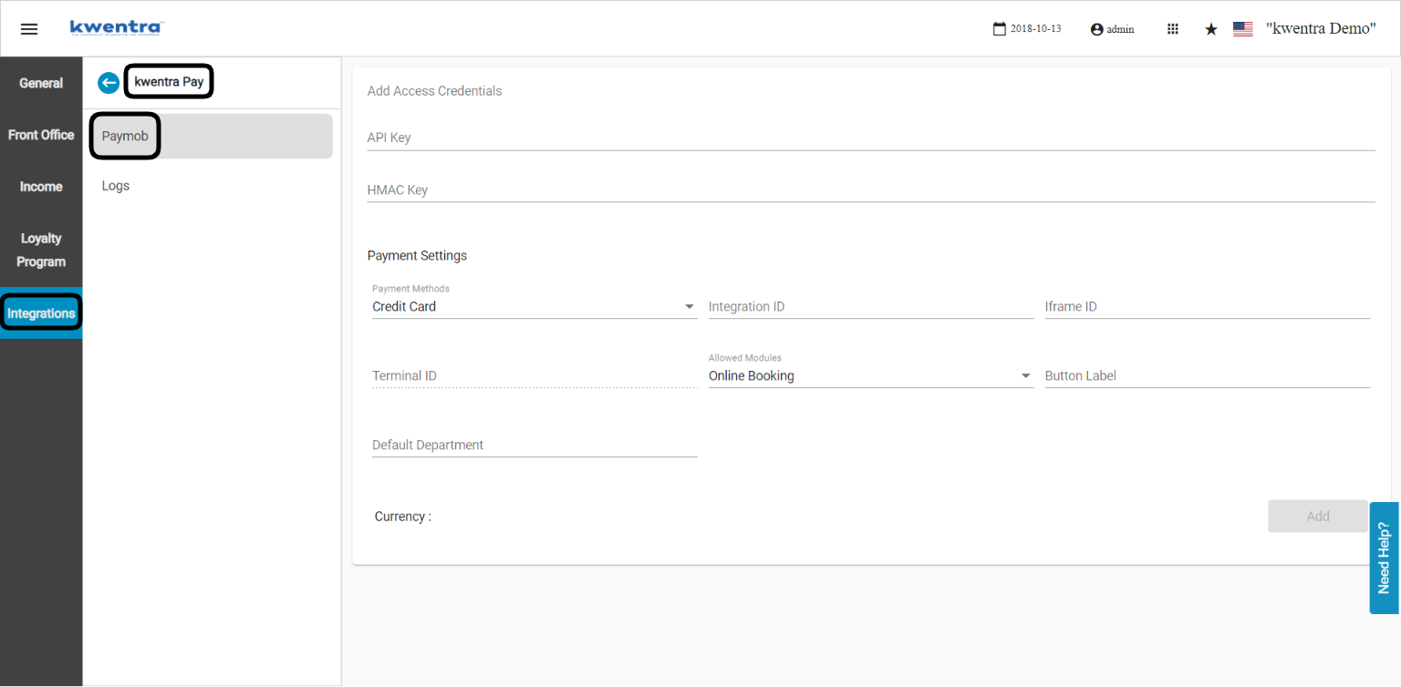Image resolution: width=1401 pixels, height=687 pixels.
Task: Expand the Allowed Modules dropdown
Action: point(870,376)
